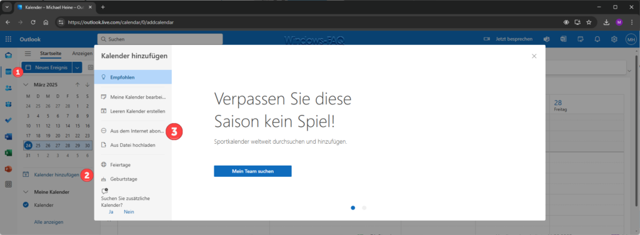The width and height of the screenshot is (640, 235).
Task: Show the second carousel slide dot
Action: [364, 207]
